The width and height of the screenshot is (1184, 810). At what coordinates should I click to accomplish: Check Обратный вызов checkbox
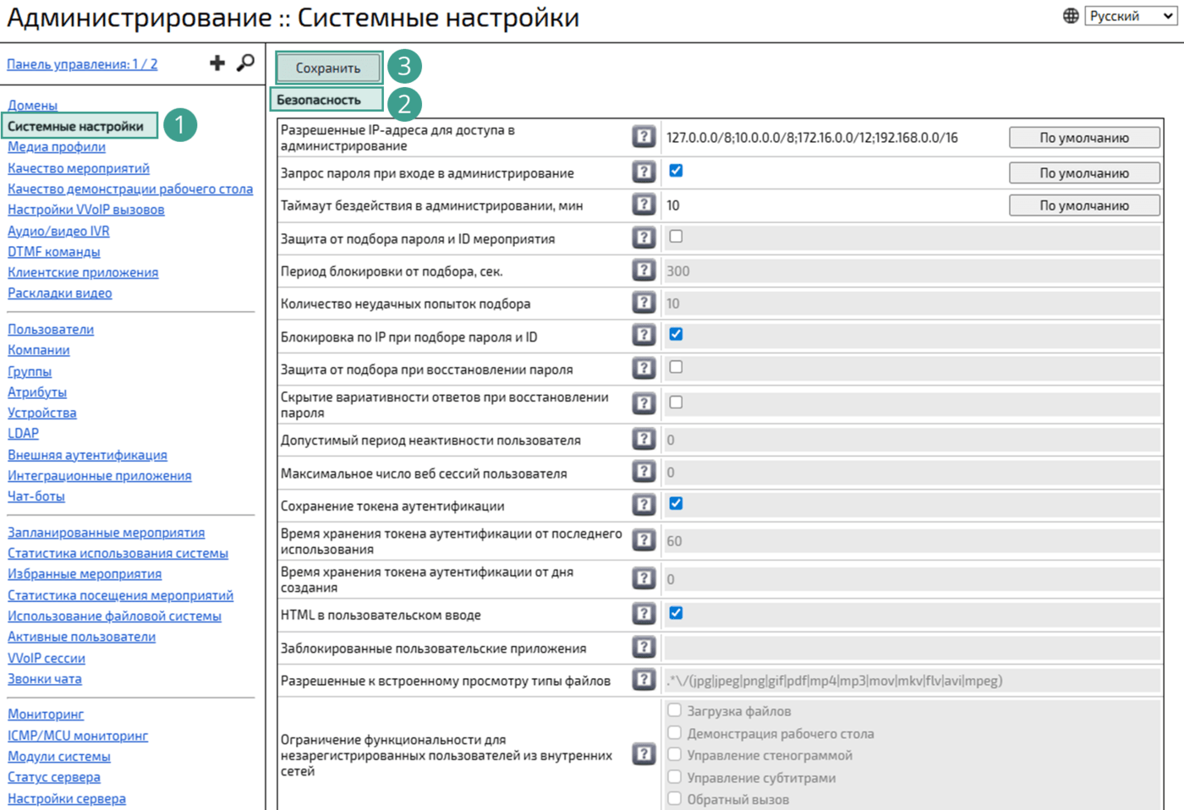(674, 798)
